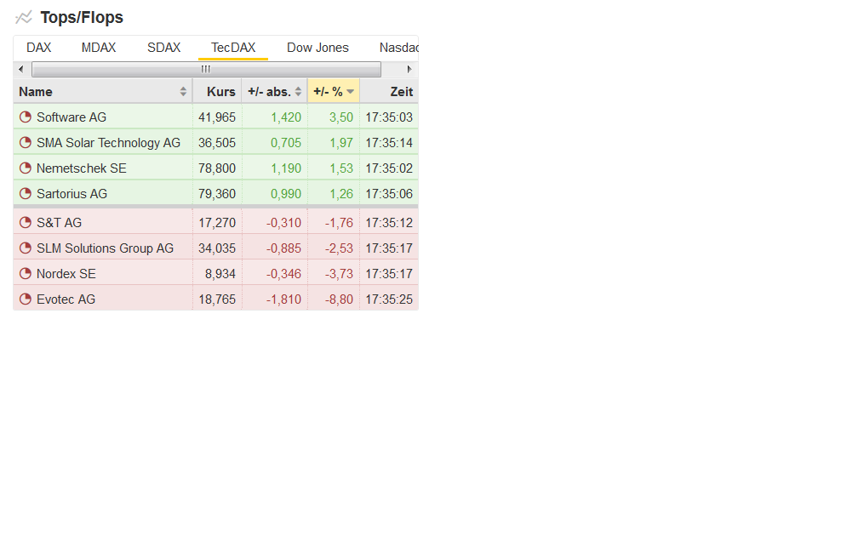Open the pie icon for SLM Solutions Group AG
This screenshot has width=858, height=536.
[x=26, y=248]
